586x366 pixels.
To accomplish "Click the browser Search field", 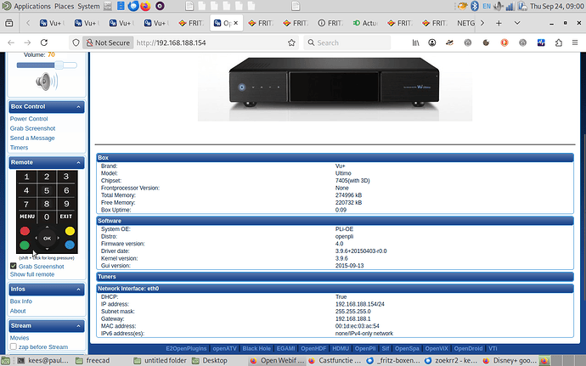I will click(347, 42).
